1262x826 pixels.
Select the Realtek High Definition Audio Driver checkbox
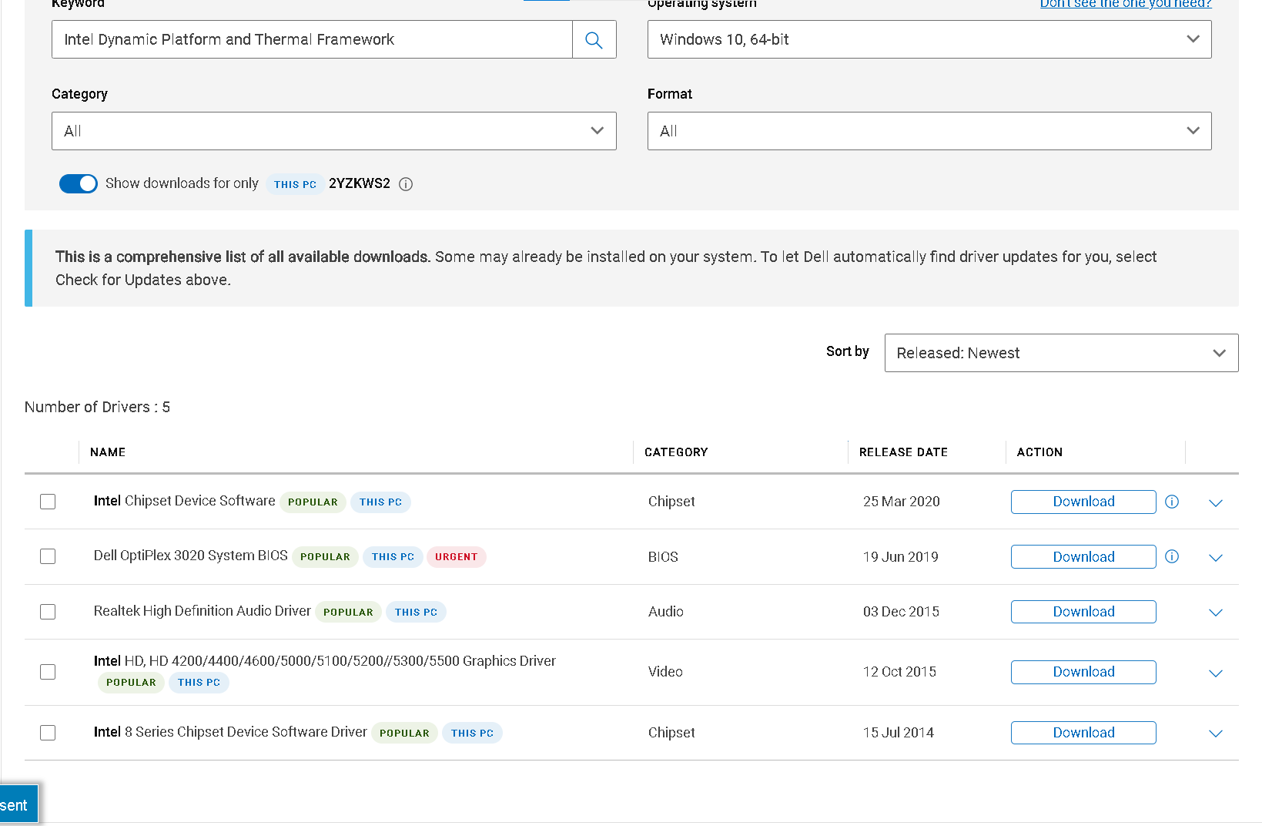pos(48,612)
